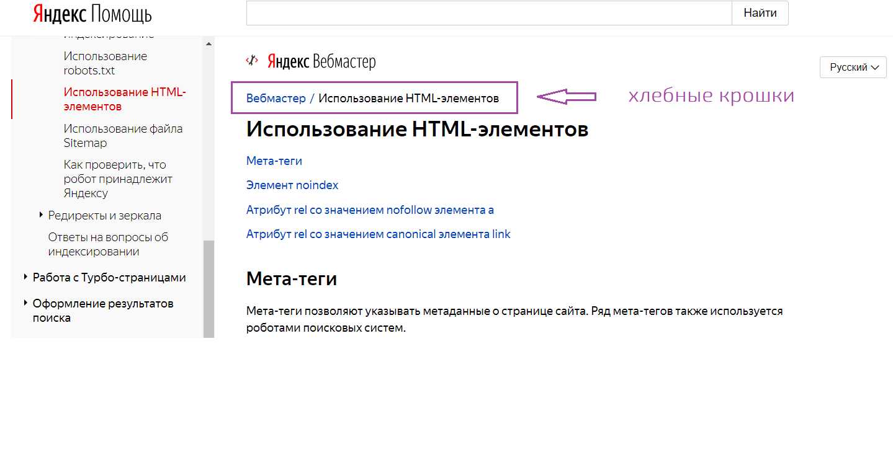Click the sidebar scrollbar up arrow
Screen dimensions: 893x460
[x=209, y=44]
